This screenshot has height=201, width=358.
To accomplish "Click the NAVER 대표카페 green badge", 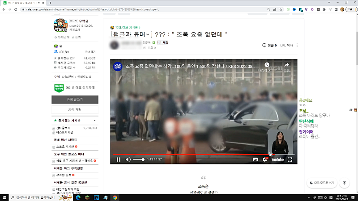I will 59,88.
